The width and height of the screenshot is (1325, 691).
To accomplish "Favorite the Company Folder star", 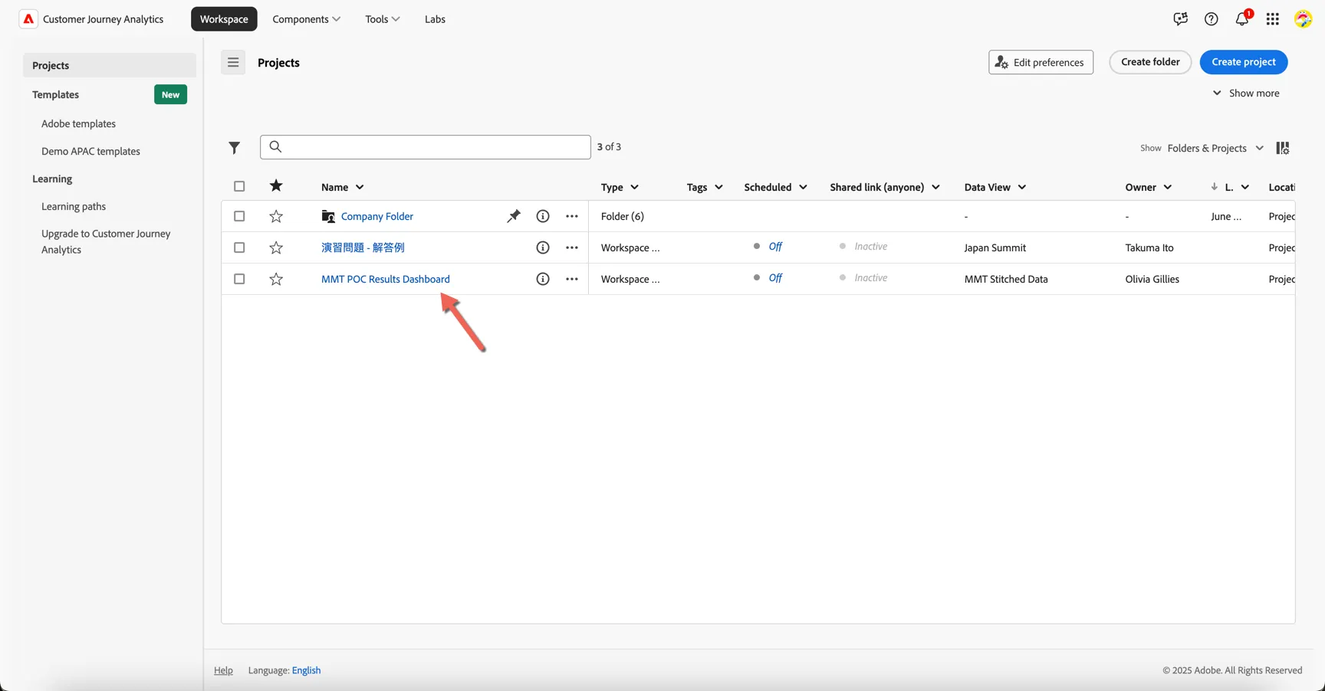I will coord(276,216).
